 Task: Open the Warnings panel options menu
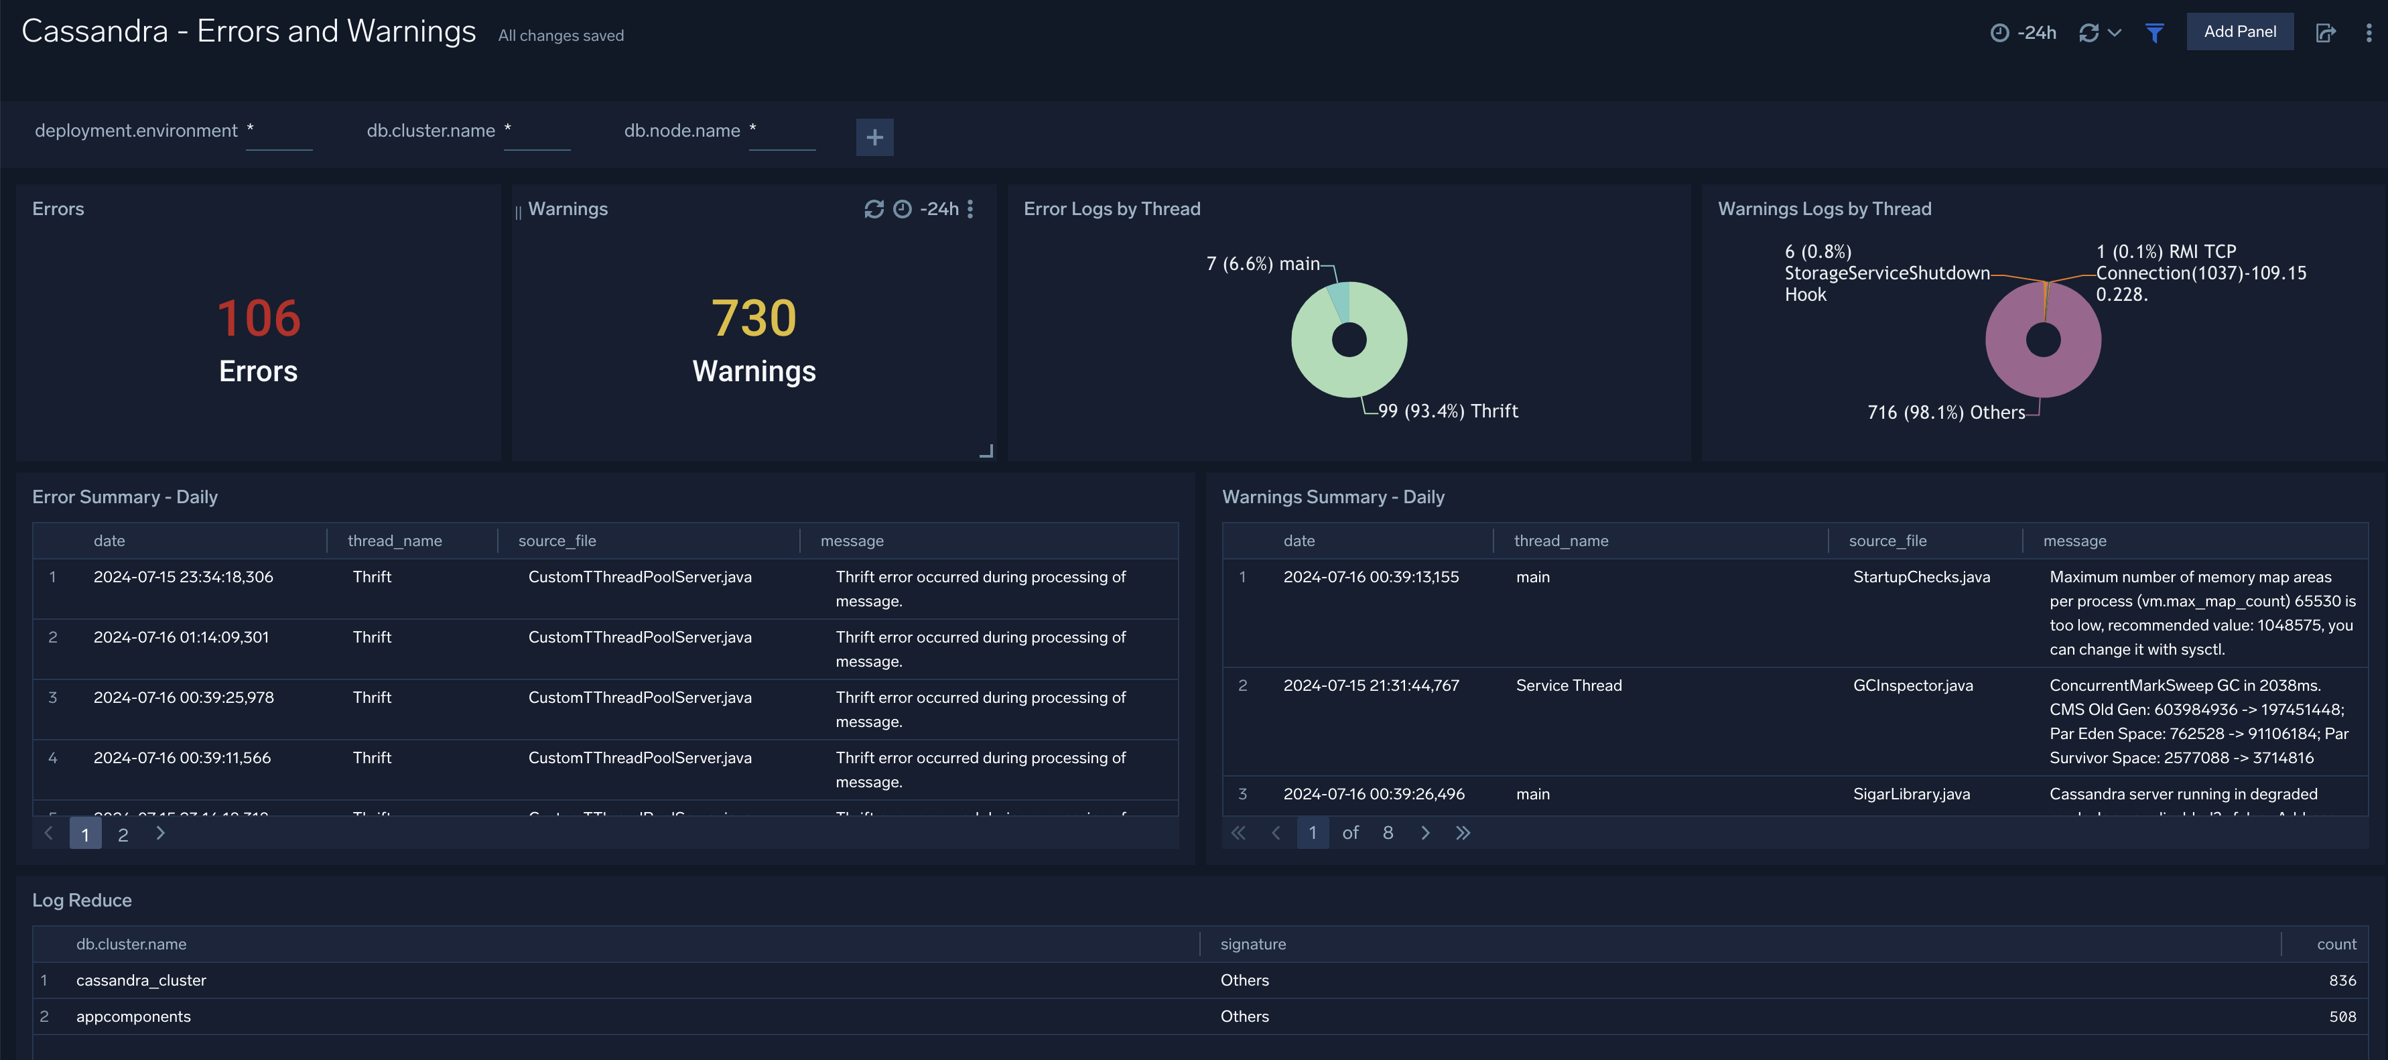tap(970, 208)
